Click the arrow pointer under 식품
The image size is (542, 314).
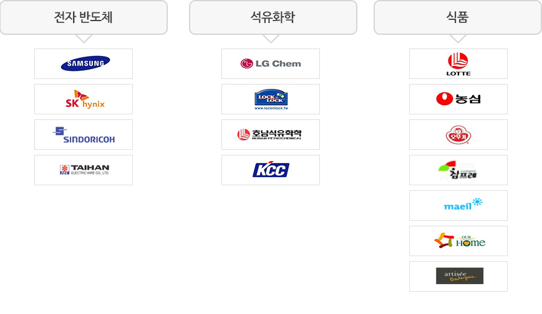(x=458, y=39)
